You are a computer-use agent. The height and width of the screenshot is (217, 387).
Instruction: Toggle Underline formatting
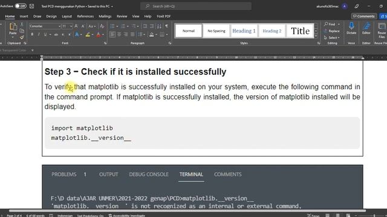point(45,35)
